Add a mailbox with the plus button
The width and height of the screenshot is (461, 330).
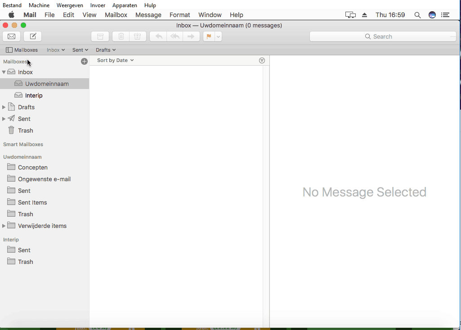tap(84, 62)
